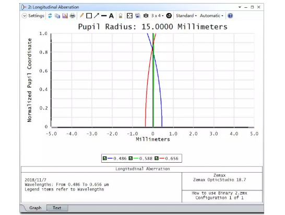Viewport: 285px width, 215px height.
Task: Click the Copy to clipboard icon
Action: pyautogui.click(x=57, y=16)
